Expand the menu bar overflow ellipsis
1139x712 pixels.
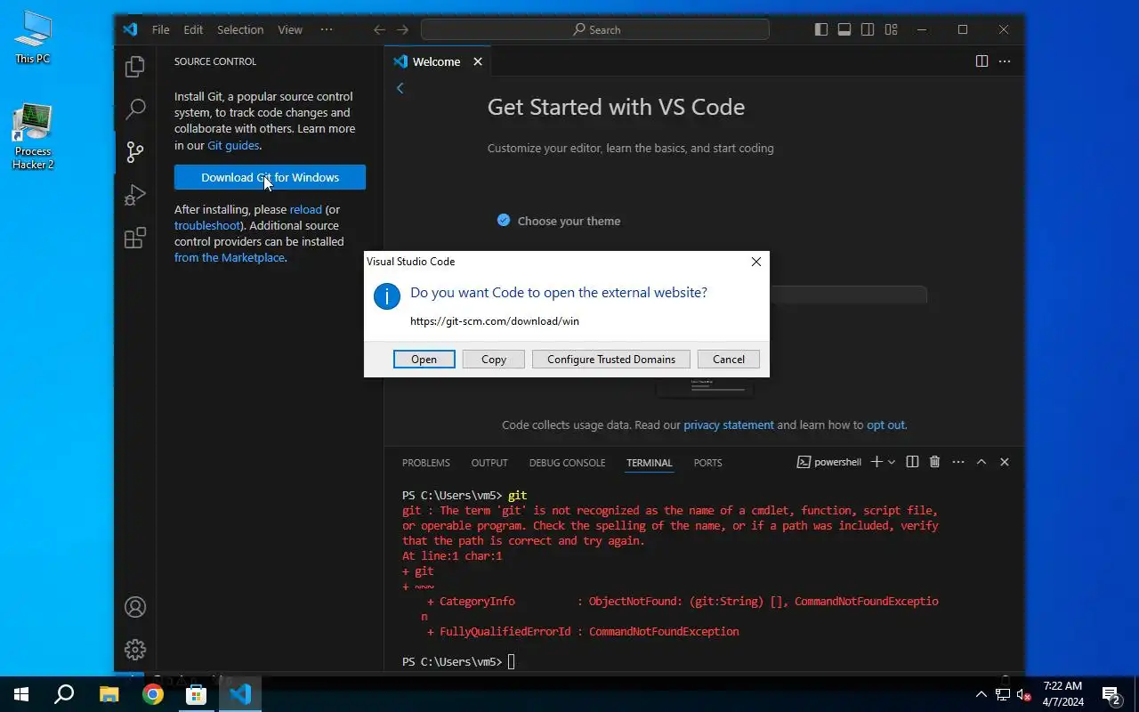click(x=327, y=29)
